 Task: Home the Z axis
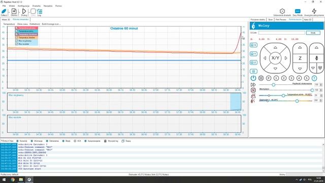click(253, 63)
